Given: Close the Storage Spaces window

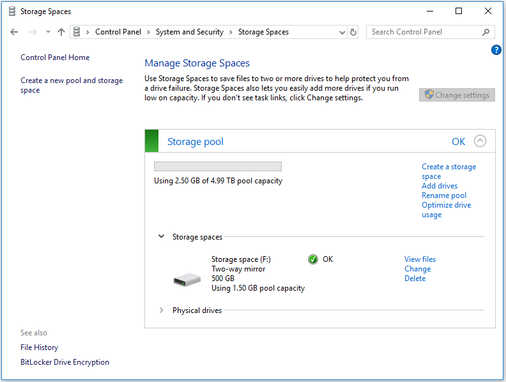Looking at the screenshot, I should 488,11.
